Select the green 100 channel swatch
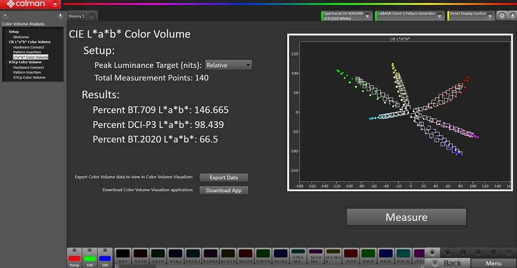 [x=89, y=259]
